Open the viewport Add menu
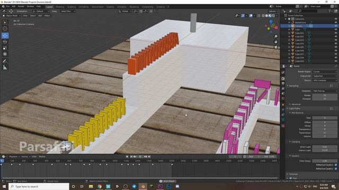339x190 pixels. [x=40, y=16]
